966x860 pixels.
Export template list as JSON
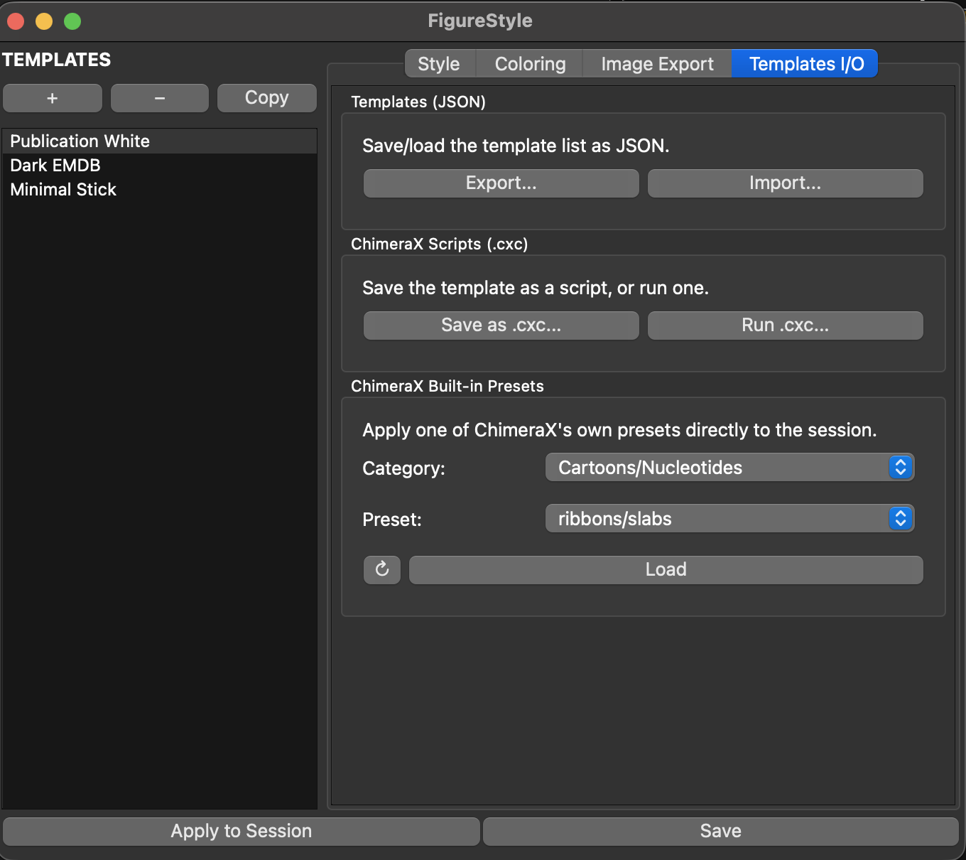tap(501, 183)
